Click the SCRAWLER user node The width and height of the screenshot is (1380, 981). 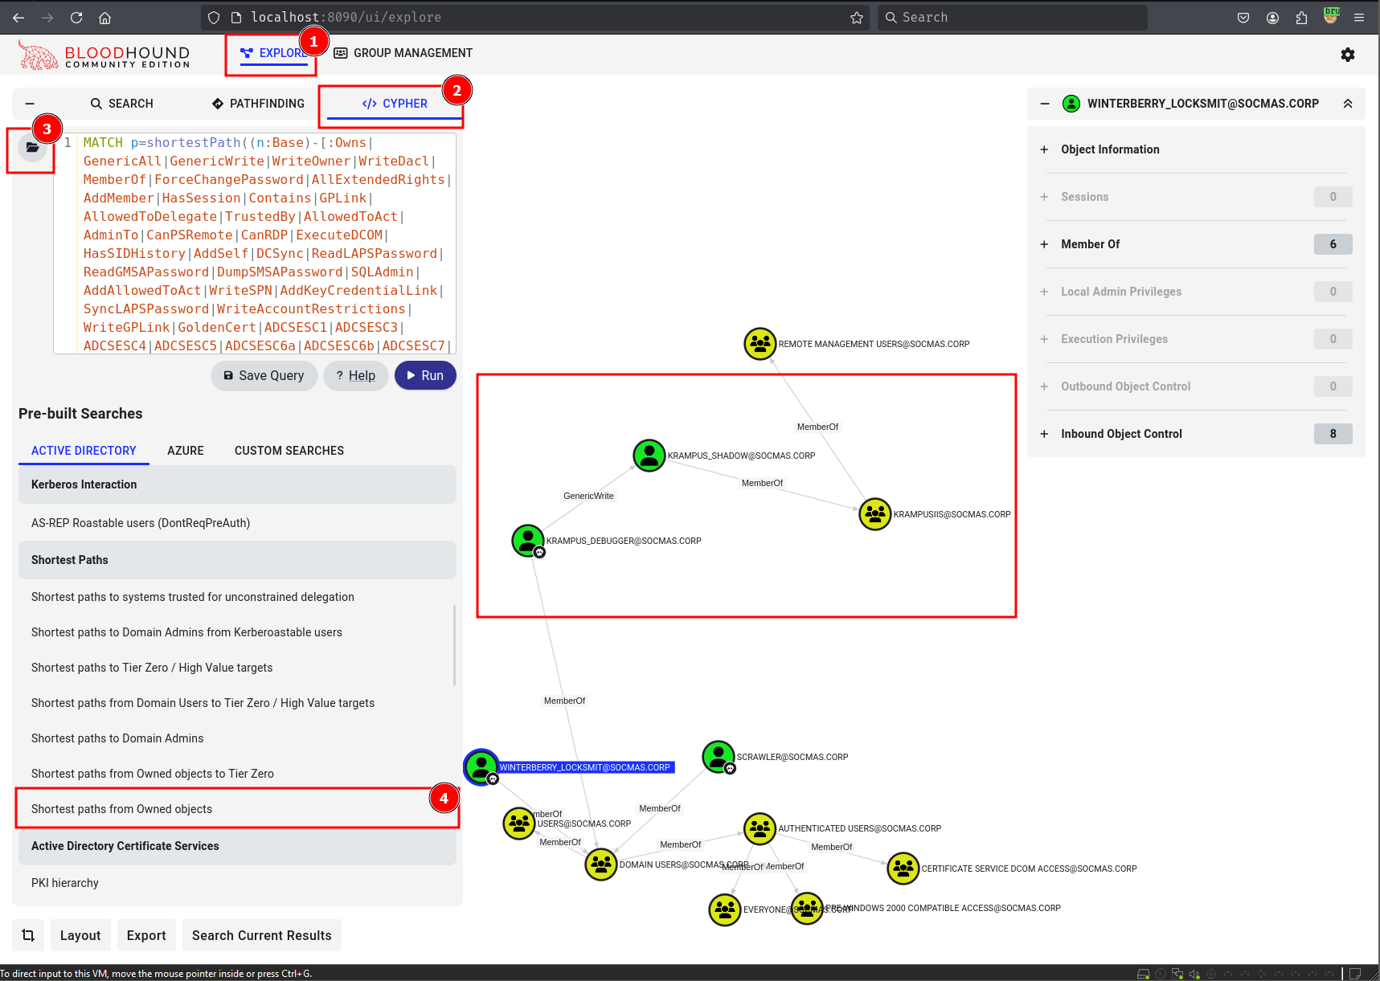pos(718,756)
